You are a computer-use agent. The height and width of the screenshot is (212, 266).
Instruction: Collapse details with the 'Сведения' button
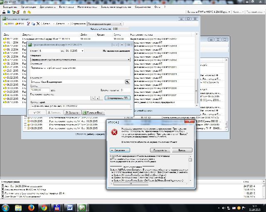point(120,150)
